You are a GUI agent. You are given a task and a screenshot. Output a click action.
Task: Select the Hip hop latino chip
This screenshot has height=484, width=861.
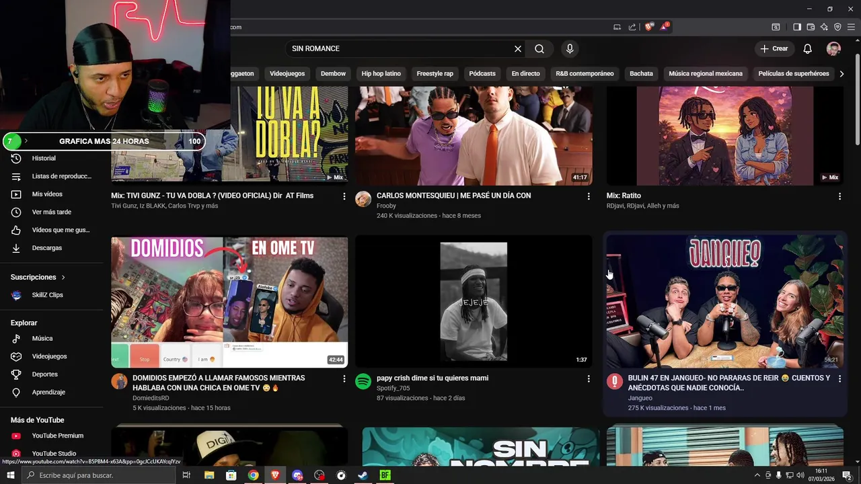tap(381, 73)
